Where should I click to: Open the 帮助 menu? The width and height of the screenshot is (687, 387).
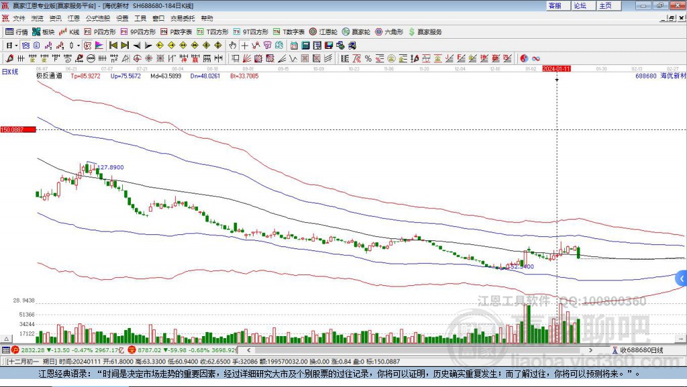pos(207,18)
